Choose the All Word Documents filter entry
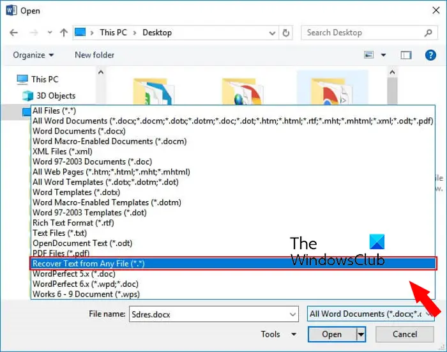This screenshot has height=352, width=447. (232, 121)
